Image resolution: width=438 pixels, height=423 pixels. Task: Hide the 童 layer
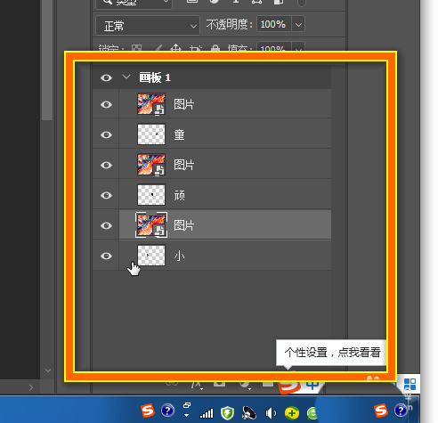point(106,134)
